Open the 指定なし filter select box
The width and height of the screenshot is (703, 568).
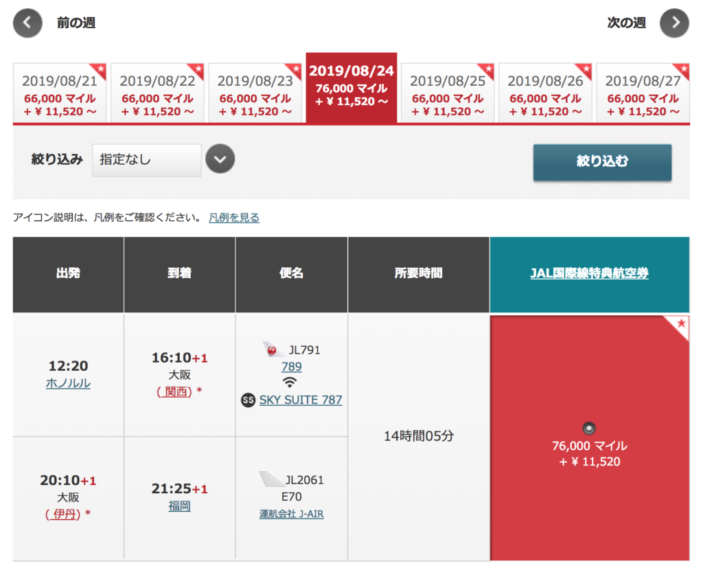point(147,159)
